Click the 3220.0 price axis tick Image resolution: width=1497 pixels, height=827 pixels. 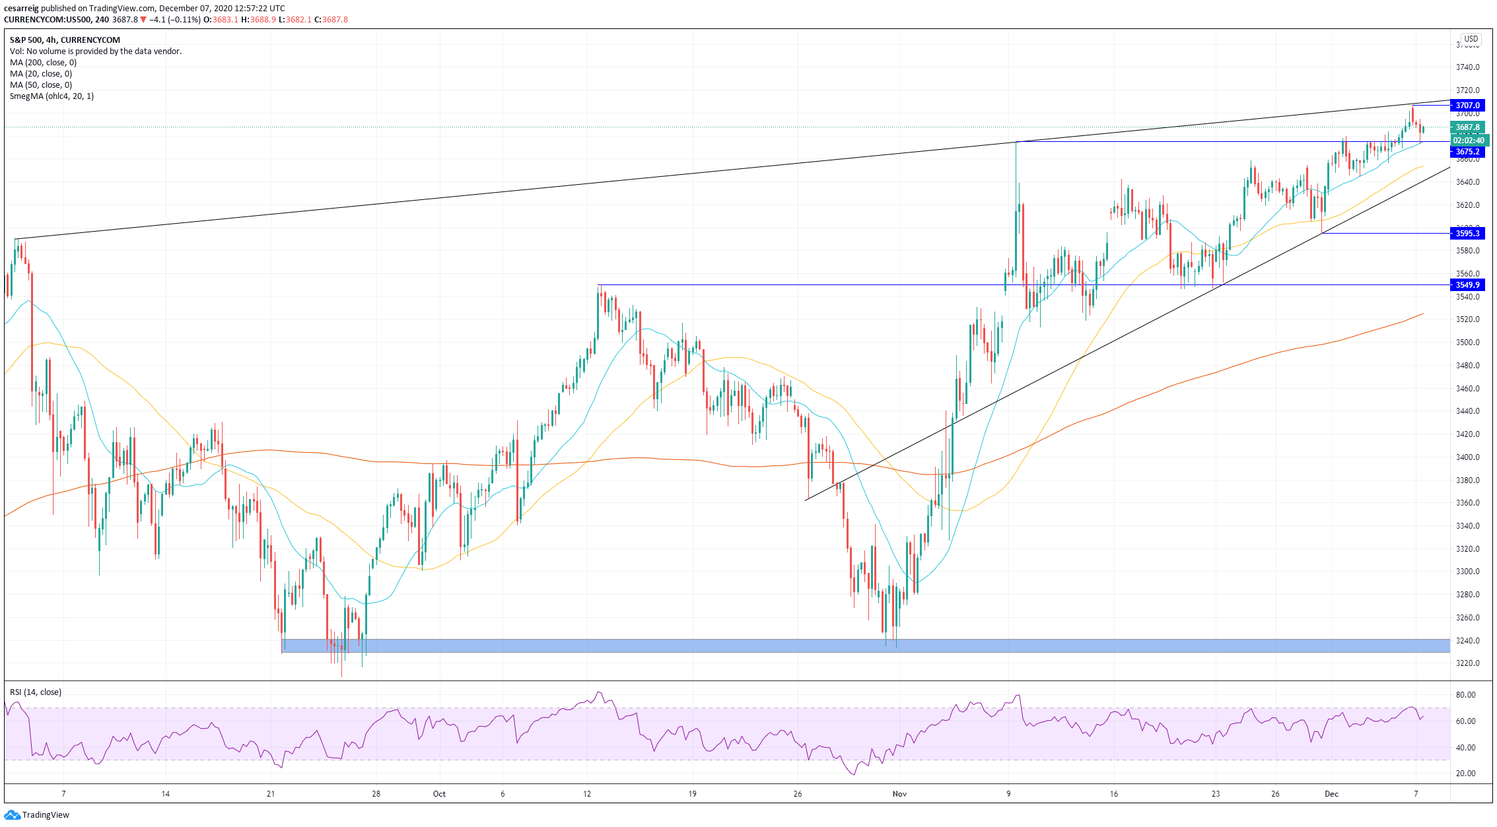pos(1467,664)
